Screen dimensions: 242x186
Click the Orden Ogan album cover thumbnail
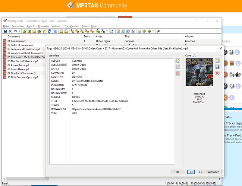tap(199, 72)
